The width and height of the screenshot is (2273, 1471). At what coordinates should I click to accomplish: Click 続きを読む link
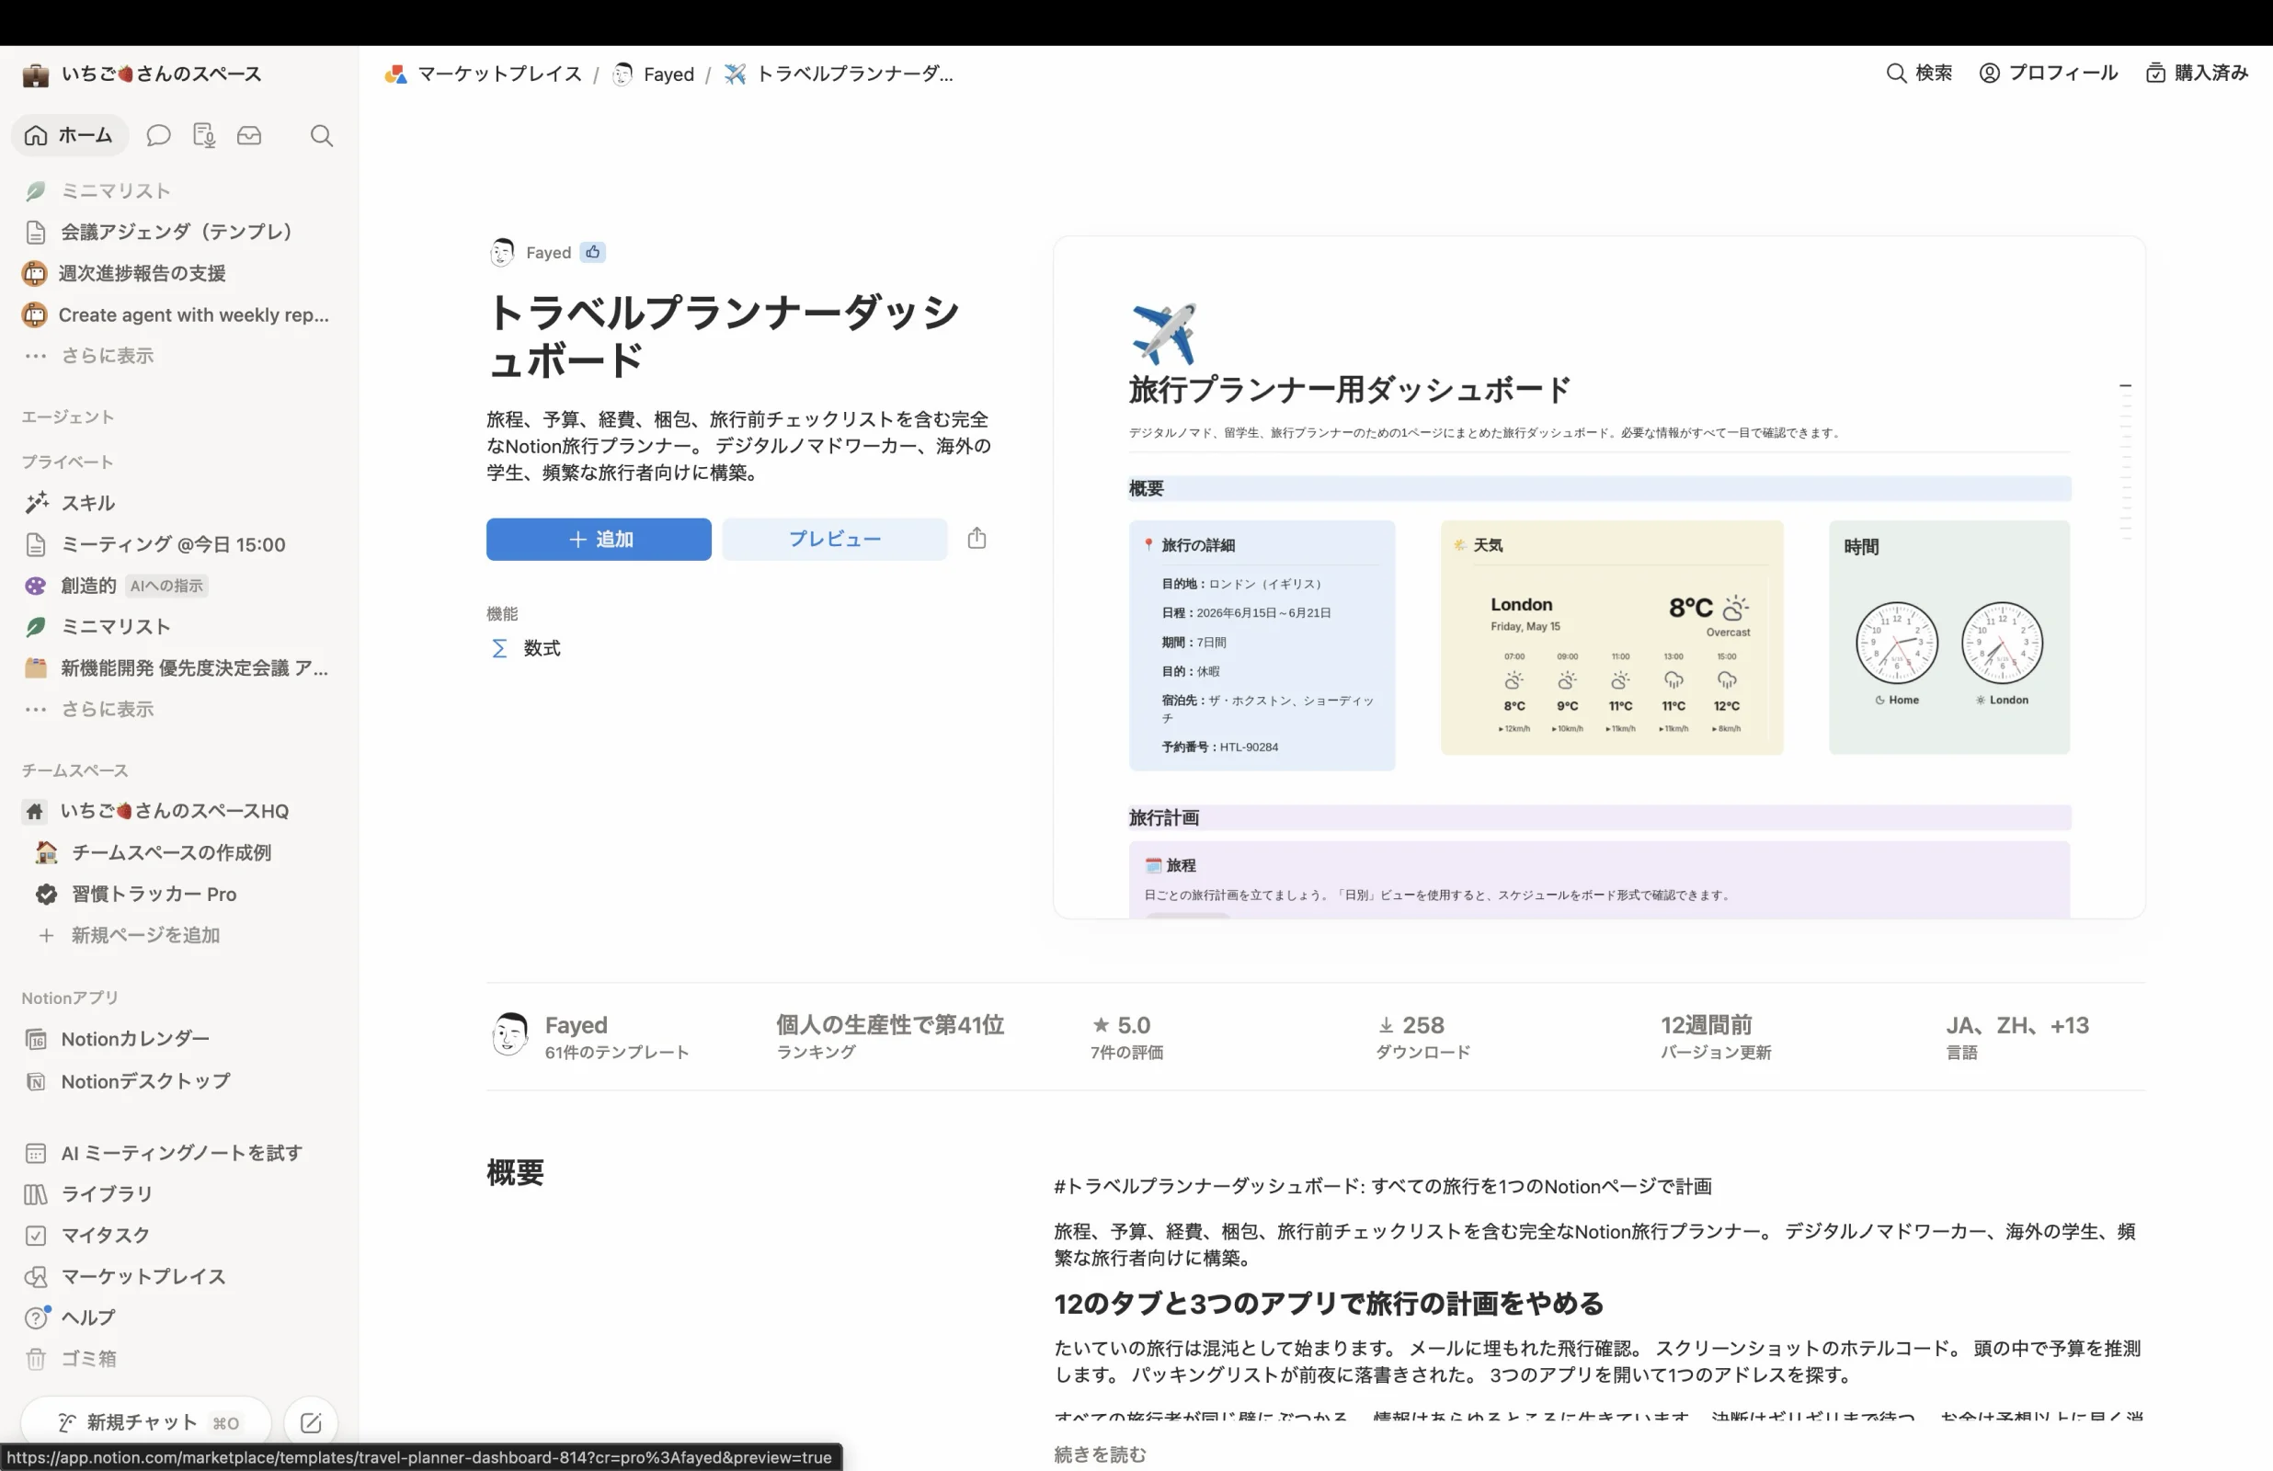pos(1101,1454)
